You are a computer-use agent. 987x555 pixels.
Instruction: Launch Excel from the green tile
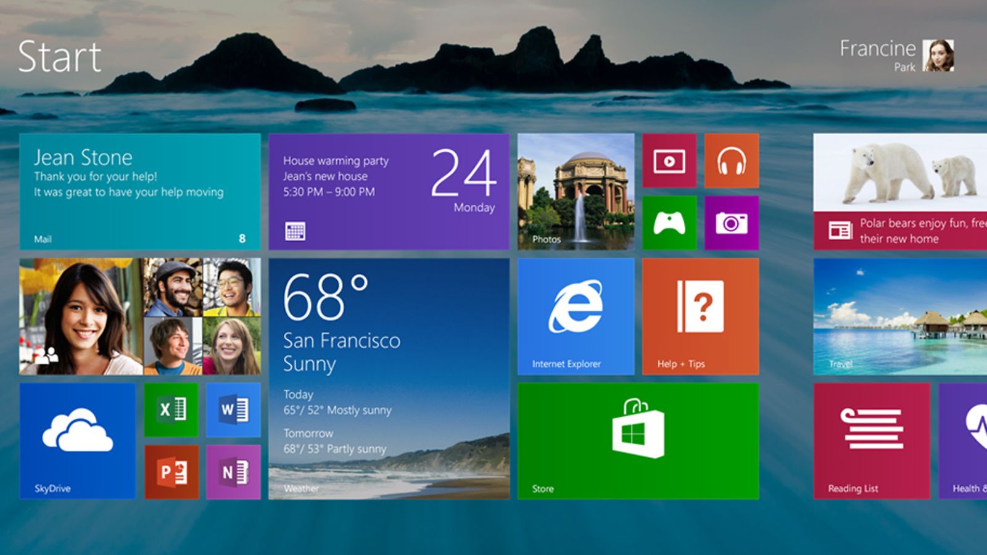[x=171, y=409]
